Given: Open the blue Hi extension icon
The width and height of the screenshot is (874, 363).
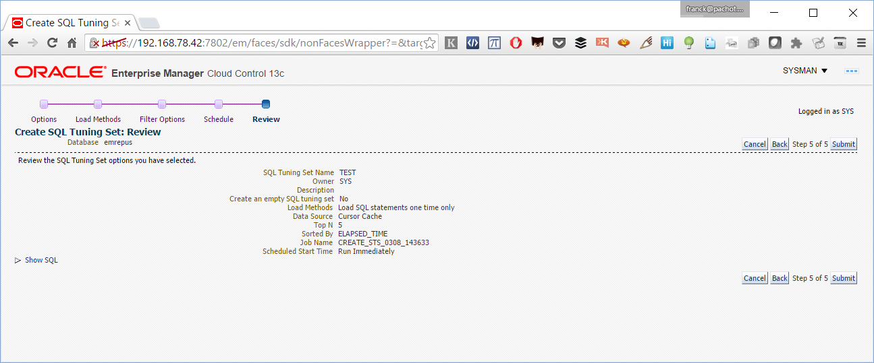Looking at the screenshot, I should [x=667, y=42].
